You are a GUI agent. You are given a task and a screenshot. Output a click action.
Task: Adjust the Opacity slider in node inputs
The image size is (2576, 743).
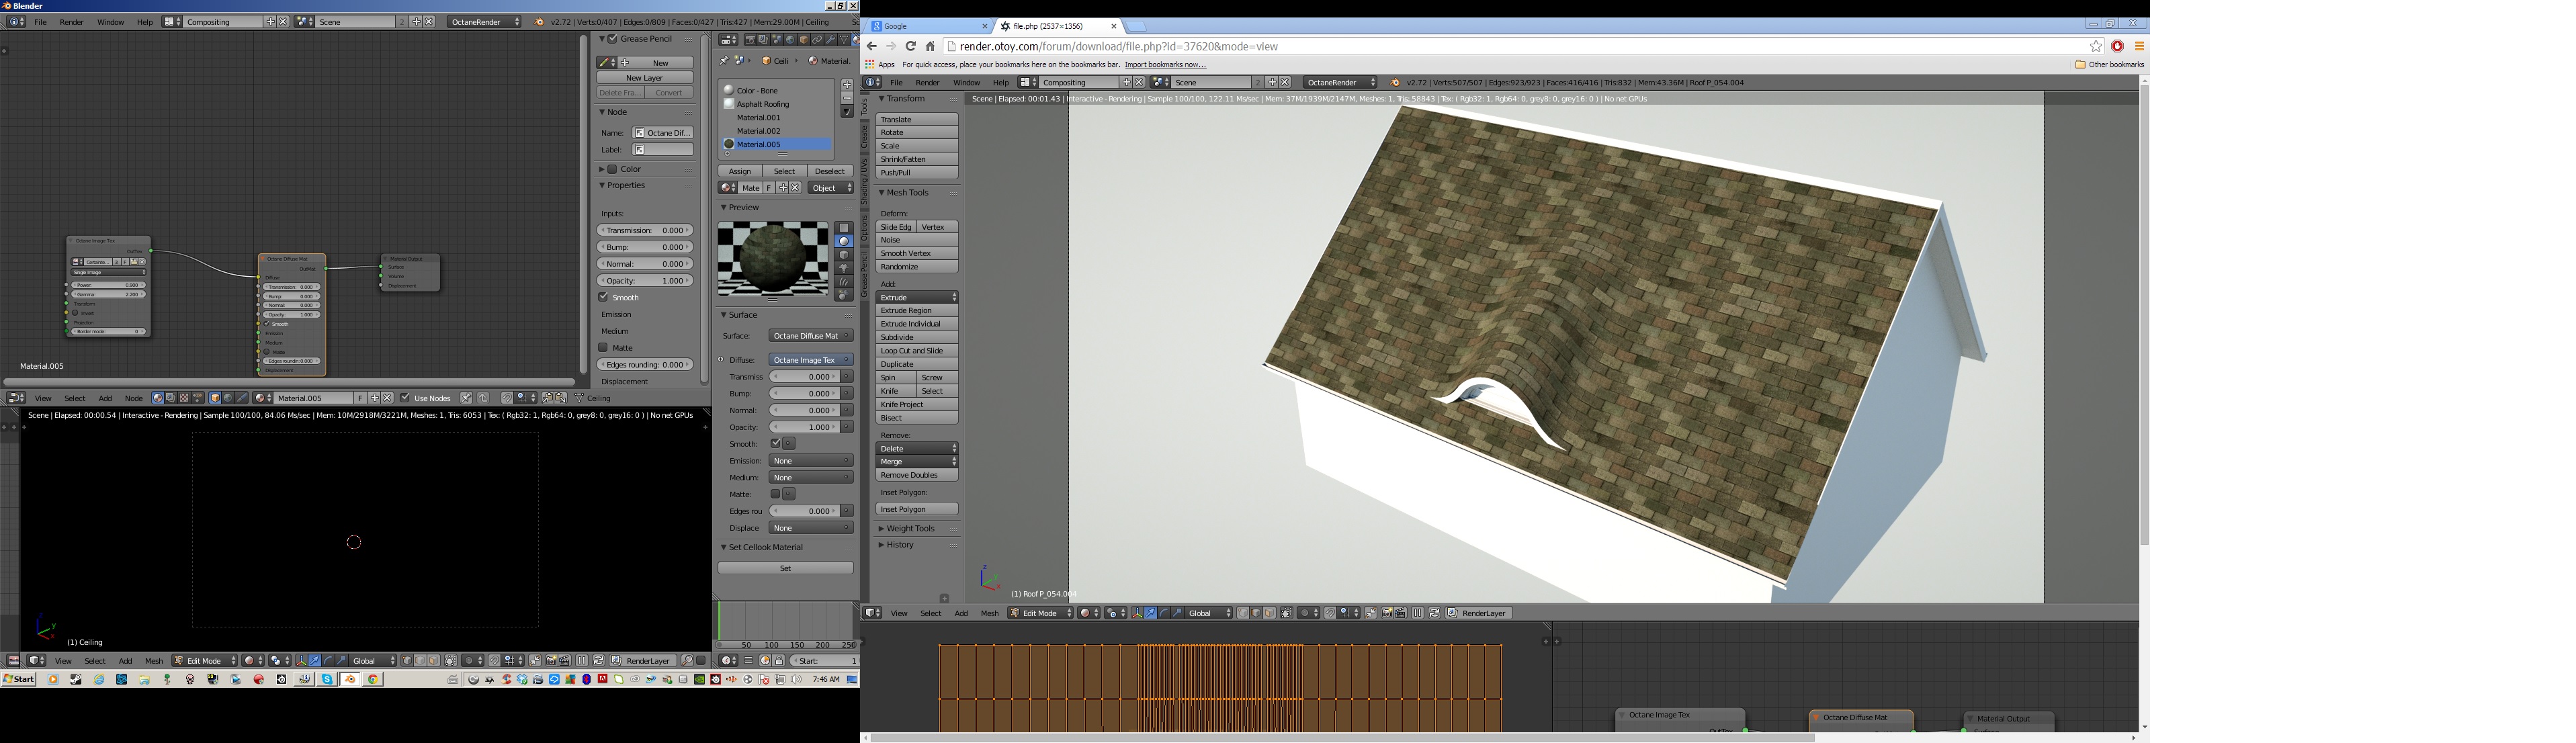(645, 281)
